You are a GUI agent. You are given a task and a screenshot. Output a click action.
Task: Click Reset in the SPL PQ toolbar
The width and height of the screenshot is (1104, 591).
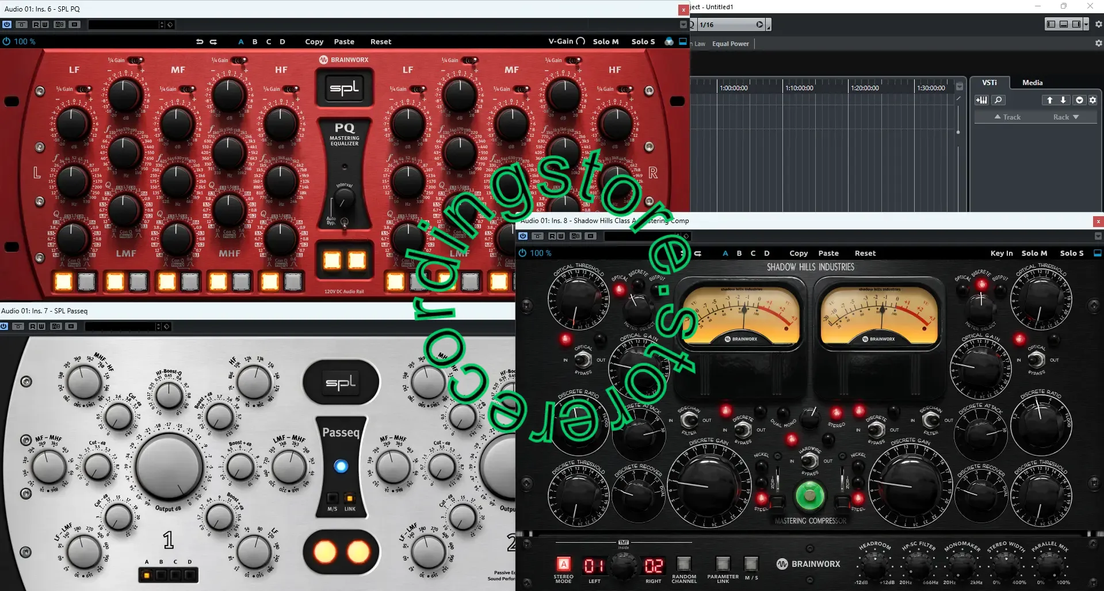(381, 41)
